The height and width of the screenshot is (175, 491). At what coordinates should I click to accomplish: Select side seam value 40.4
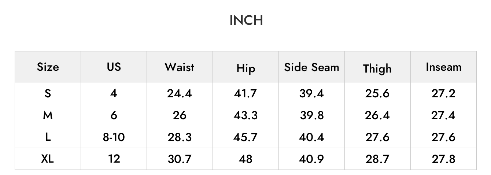pos(311,137)
